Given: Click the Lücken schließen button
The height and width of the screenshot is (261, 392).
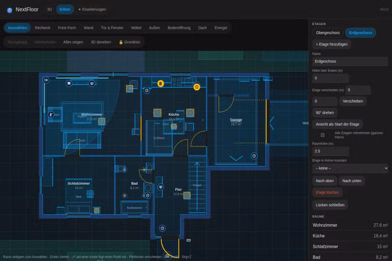Looking at the screenshot, I should 330,205.
